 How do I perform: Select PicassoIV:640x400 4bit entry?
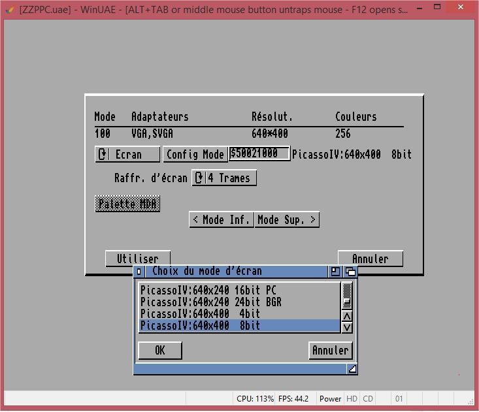(x=239, y=313)
